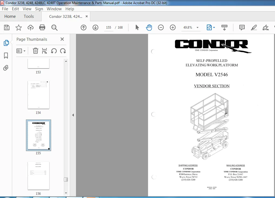
Task: Click the VENDOR SECTION heading on page
Action: point(212,86)
